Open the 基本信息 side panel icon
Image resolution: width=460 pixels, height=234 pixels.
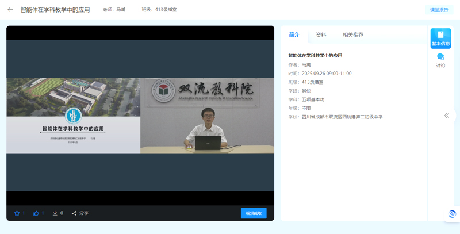click(440, 38)
